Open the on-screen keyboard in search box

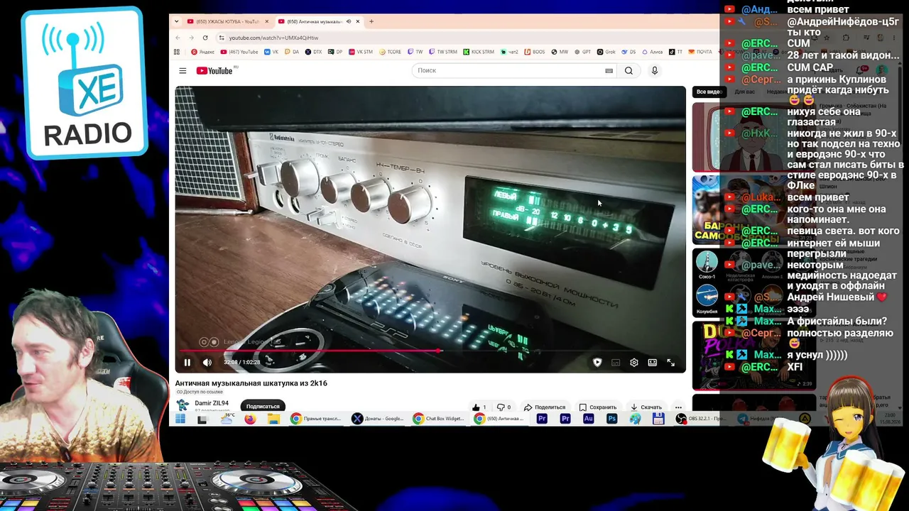point(609,70)
